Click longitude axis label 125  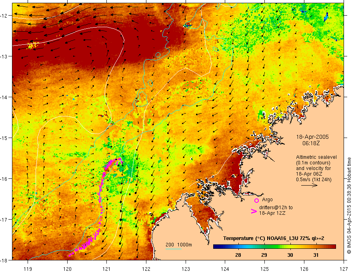[265, 269]
